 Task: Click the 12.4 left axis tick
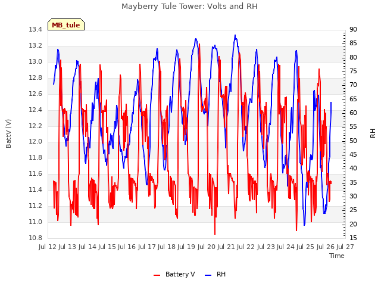click(36, 110)
